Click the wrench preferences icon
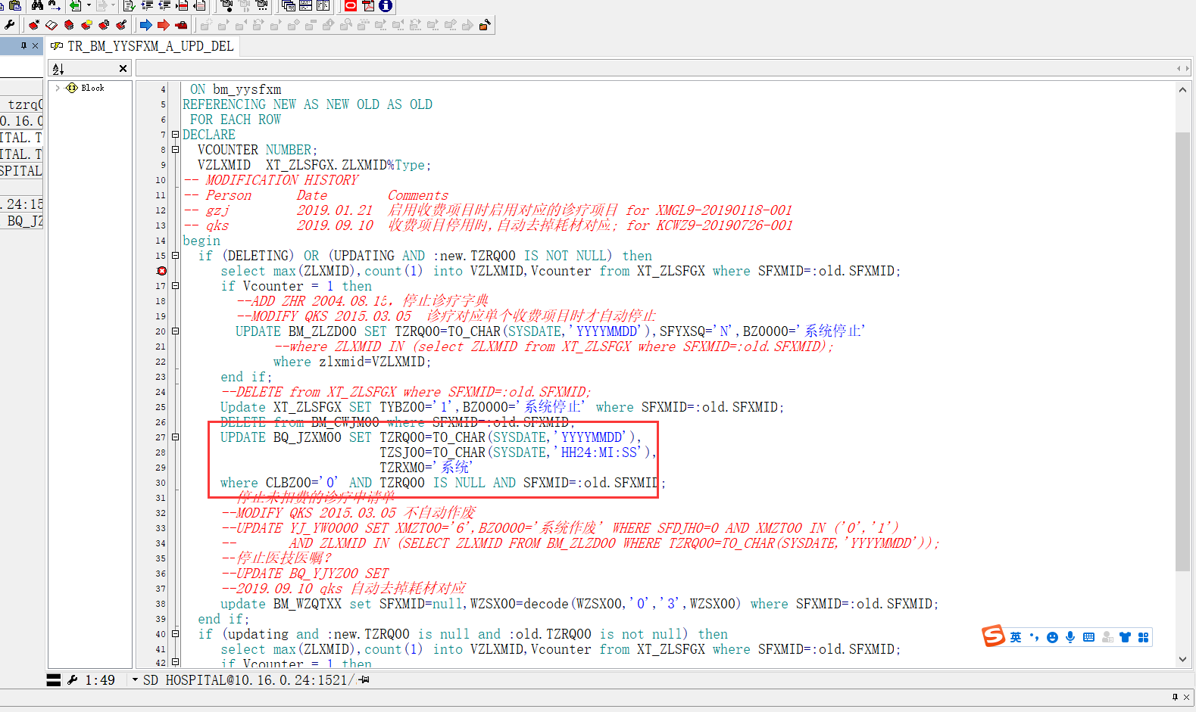The image size is (1196, 712). (10, 25)
